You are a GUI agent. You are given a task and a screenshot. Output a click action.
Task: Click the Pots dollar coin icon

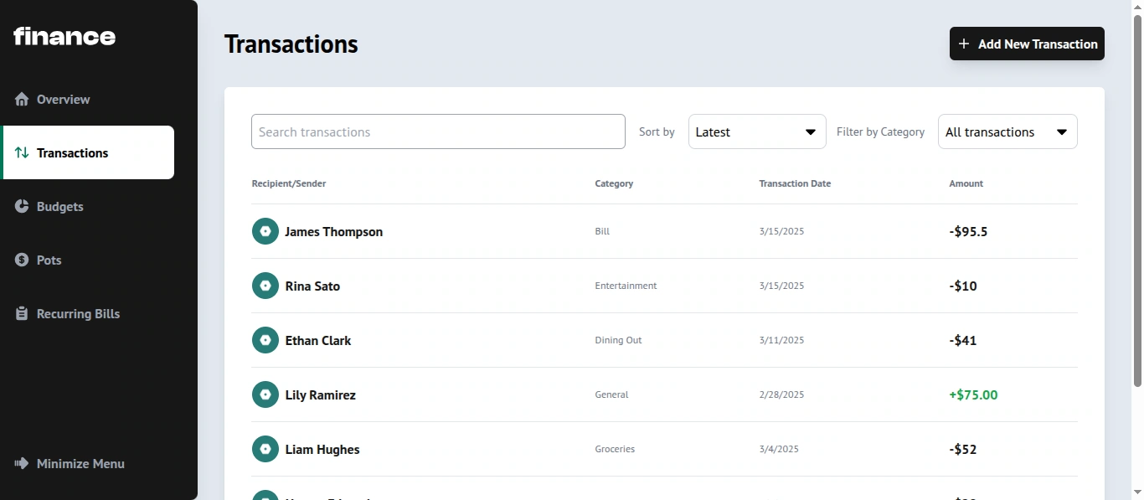coord(22,260)
